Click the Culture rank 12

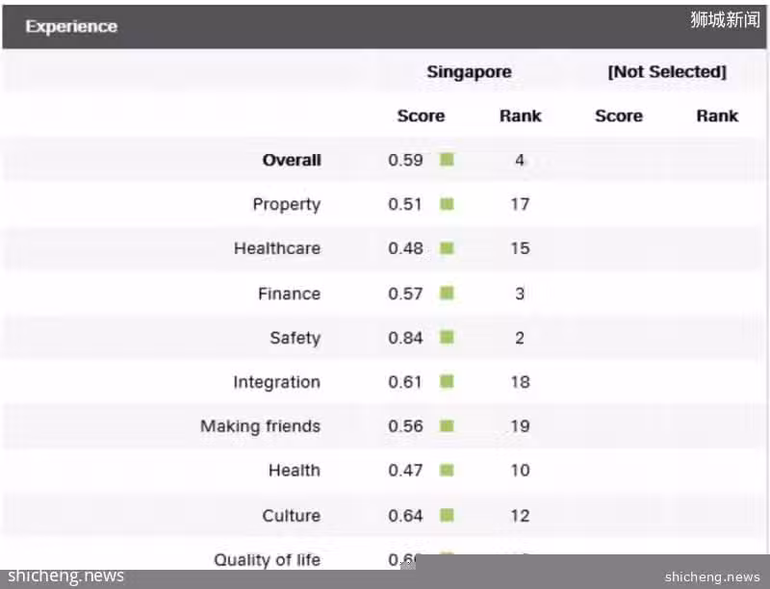[x=520, y=516]
